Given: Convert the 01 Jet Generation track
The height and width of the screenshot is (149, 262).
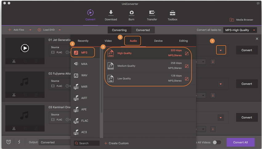Looking at the screenshot, I should tap(247, 50).
